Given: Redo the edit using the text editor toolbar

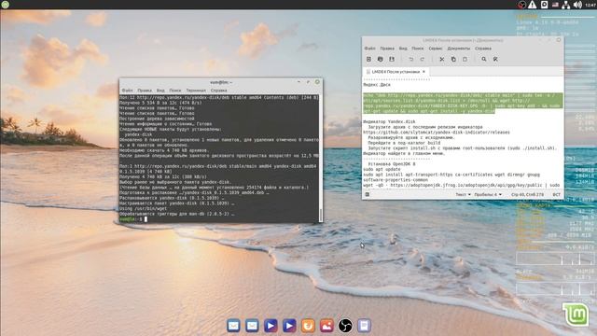Looking at the screenshot, I should click(x=423, y=59).
